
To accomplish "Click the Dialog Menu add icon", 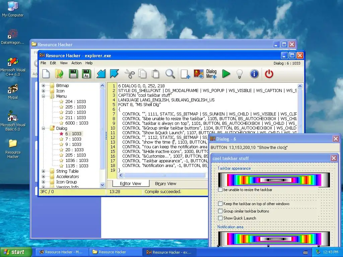I will point(211,74).
